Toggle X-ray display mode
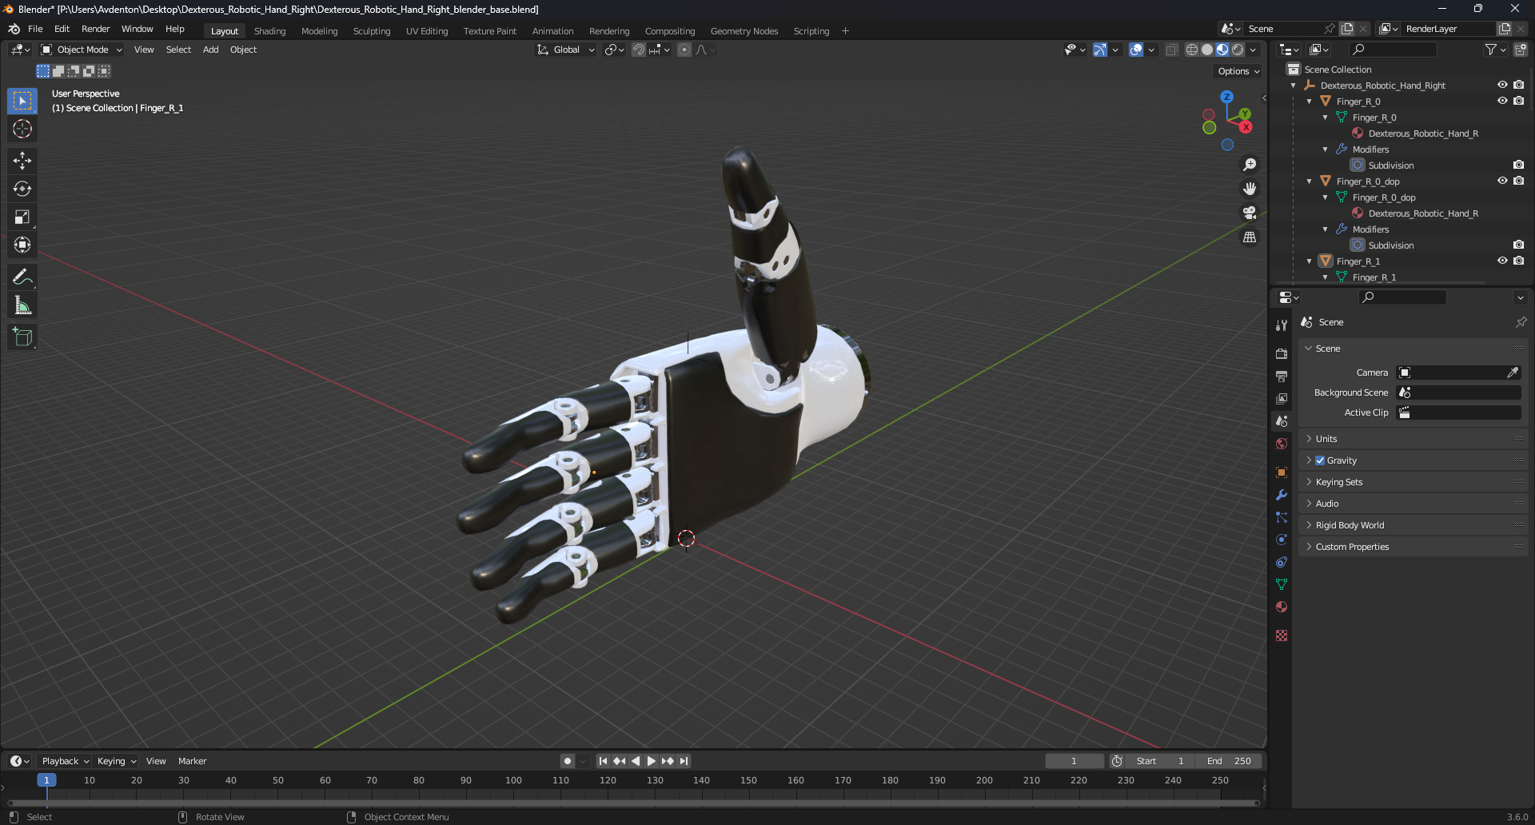This screenshot has width=1535, height=825. [1171, 50]
